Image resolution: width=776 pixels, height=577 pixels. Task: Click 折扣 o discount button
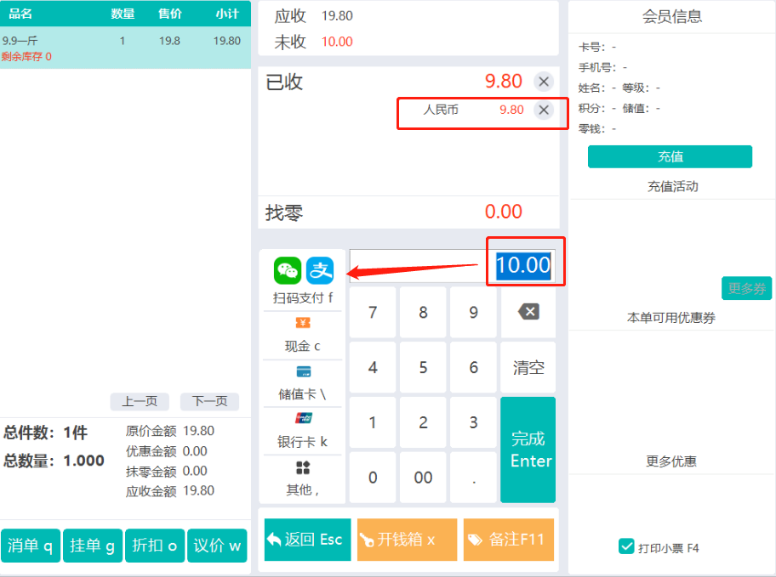155,546
